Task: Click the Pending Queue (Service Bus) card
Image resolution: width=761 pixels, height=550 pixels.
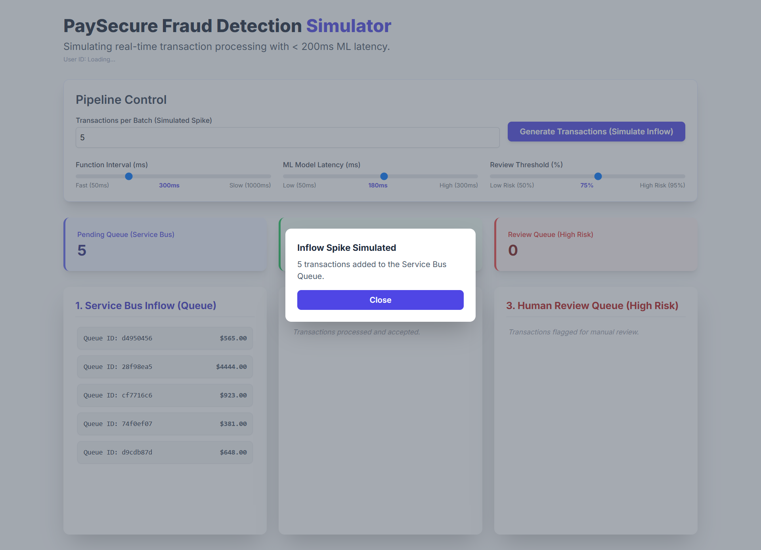Action: [x=165, y=244]
